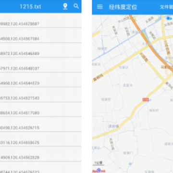Tap the 1215.txt file title
This screenshot has width=173, height=173.
click(x=30, y=7)
